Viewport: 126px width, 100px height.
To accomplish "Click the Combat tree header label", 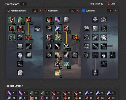I will [x=53, y=11].
